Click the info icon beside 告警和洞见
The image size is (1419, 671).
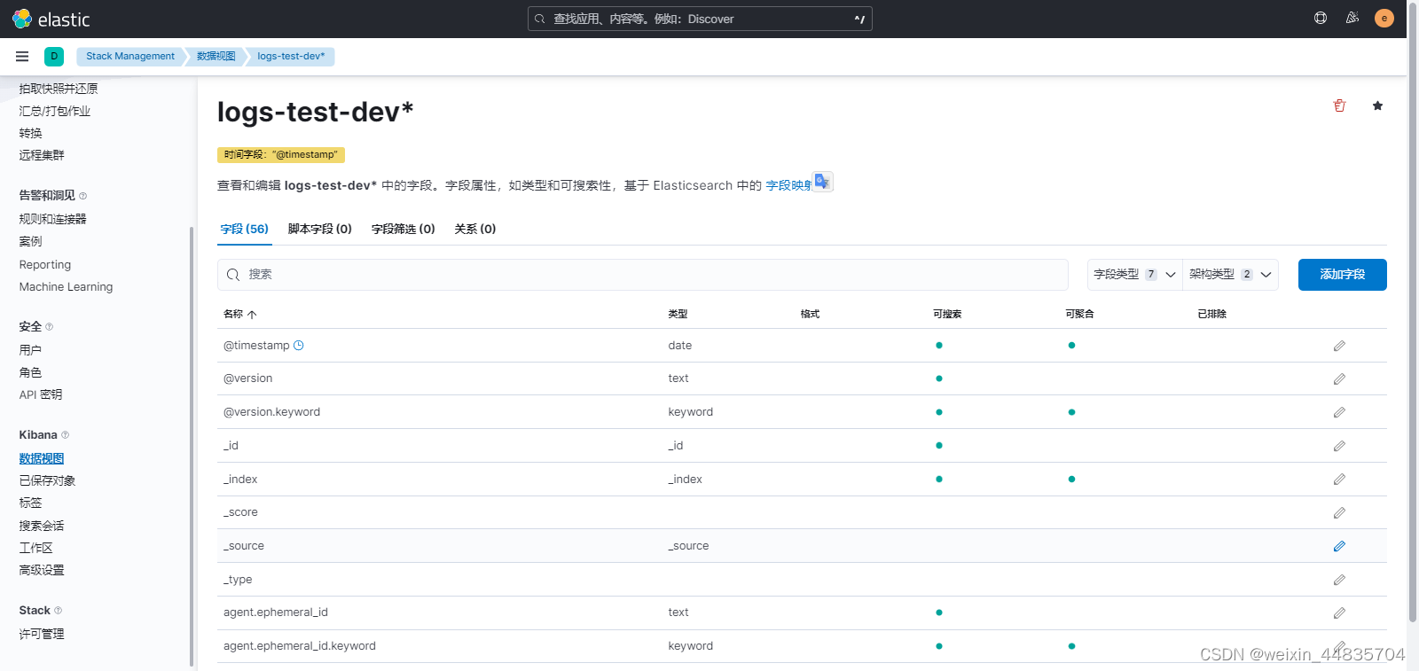click(x=83, y=196)
